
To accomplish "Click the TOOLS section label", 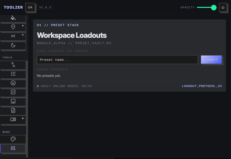I will click(7, 58).
